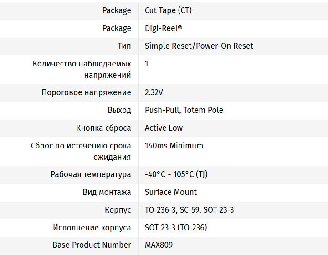This screenshot has width=328, height=255.
Task: Select the "2.32V" threshold voltage value
Action: click(x=154, y=92)
